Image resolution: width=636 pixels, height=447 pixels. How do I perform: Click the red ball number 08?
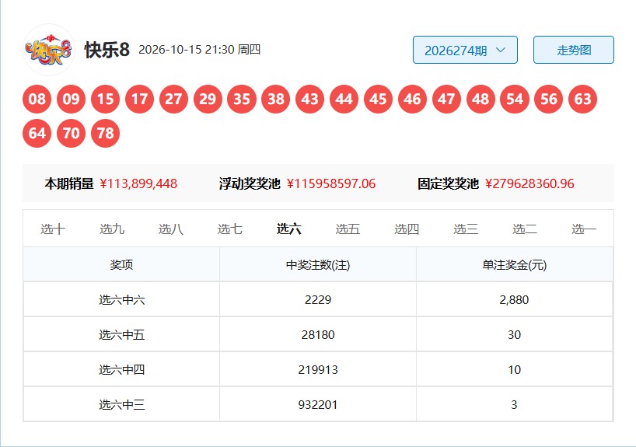point(37,99)
